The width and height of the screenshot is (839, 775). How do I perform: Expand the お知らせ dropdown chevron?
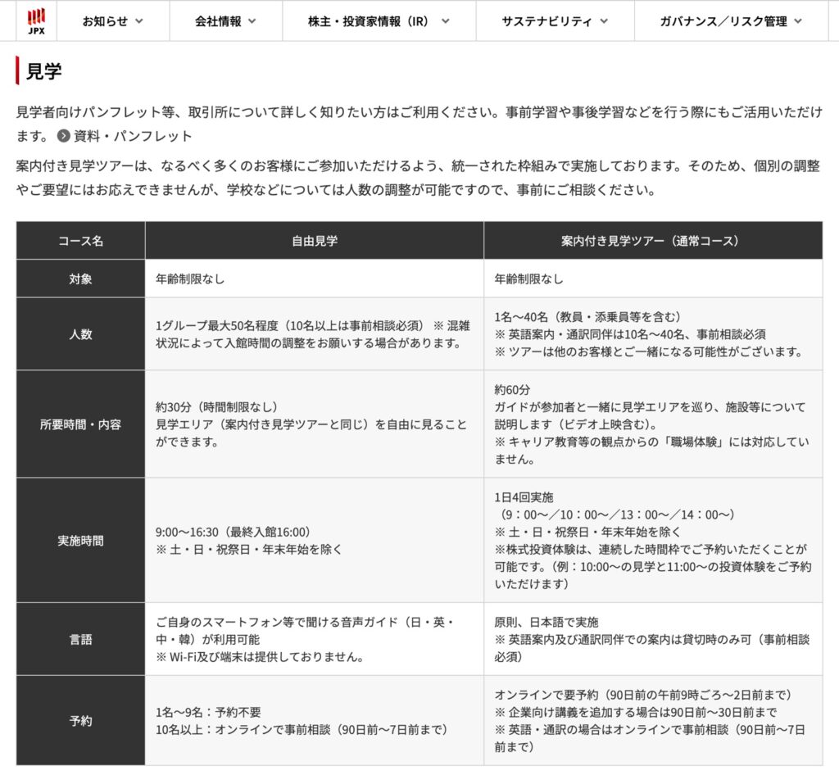tap(138, 22)
